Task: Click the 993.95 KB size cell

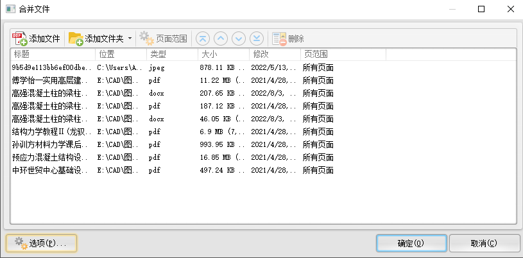Action: (223, 144)
